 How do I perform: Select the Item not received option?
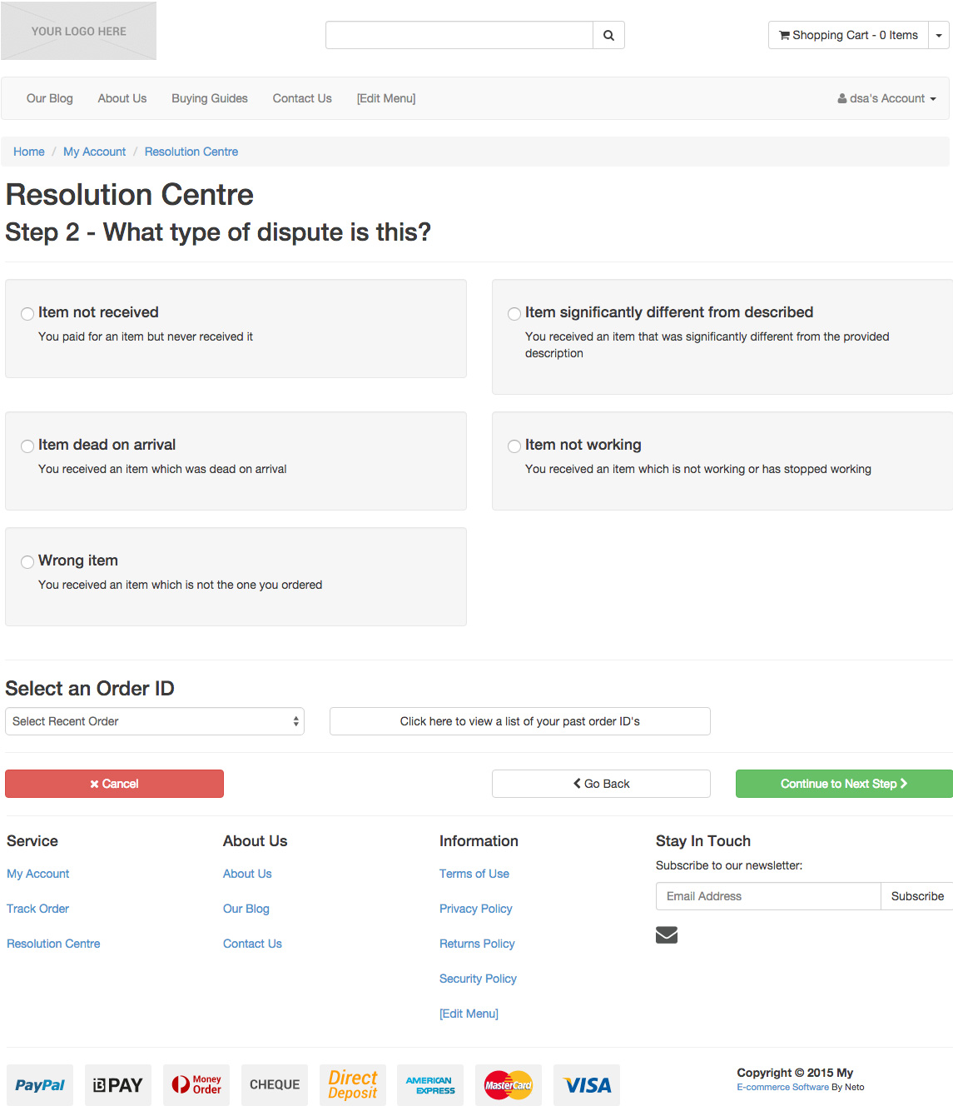click(27, 314)
